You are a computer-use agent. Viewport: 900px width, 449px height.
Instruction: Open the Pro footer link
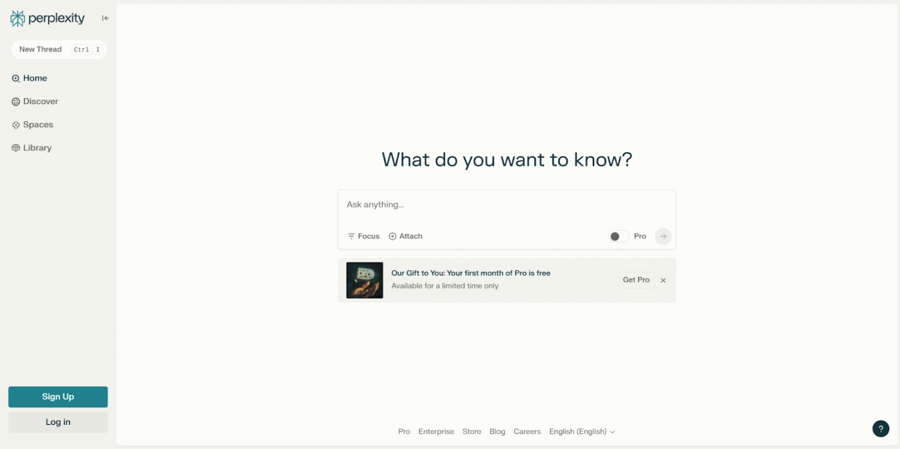point(404,432)
